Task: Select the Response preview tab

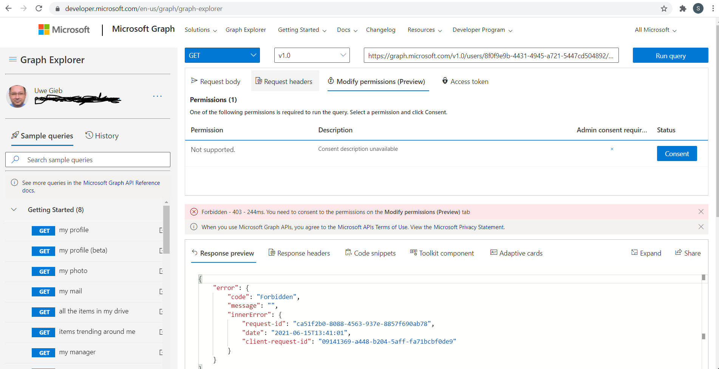Action: click(223, 253)
